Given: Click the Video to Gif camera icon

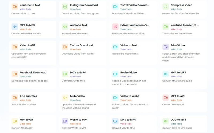Looking at the screenshot, I should tap(15, 47).
